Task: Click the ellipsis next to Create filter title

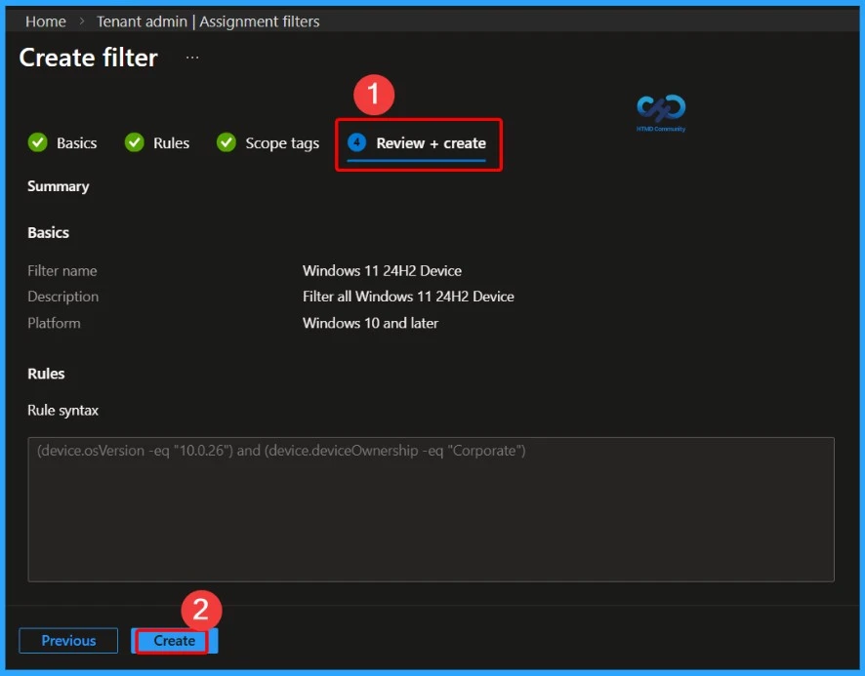Action: pos(191,57)
